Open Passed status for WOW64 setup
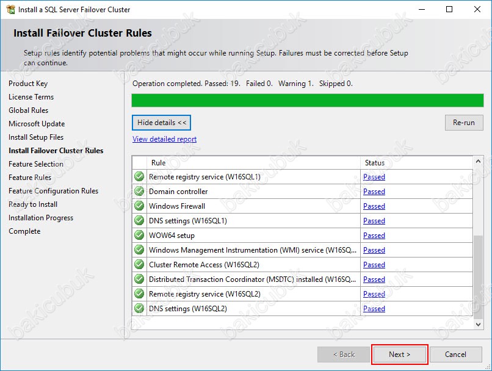The height and width of the screenshot is (371, 492). [x=374, y=235]
